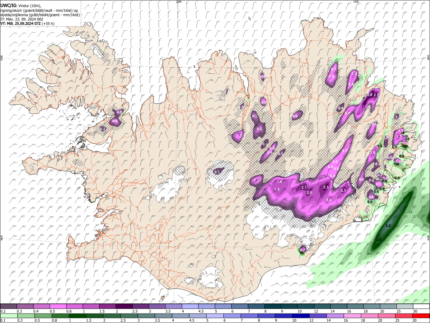Select 'Vindur (10m),' in the header
This screenshot has height=323, width=430.
coord(30,6)
